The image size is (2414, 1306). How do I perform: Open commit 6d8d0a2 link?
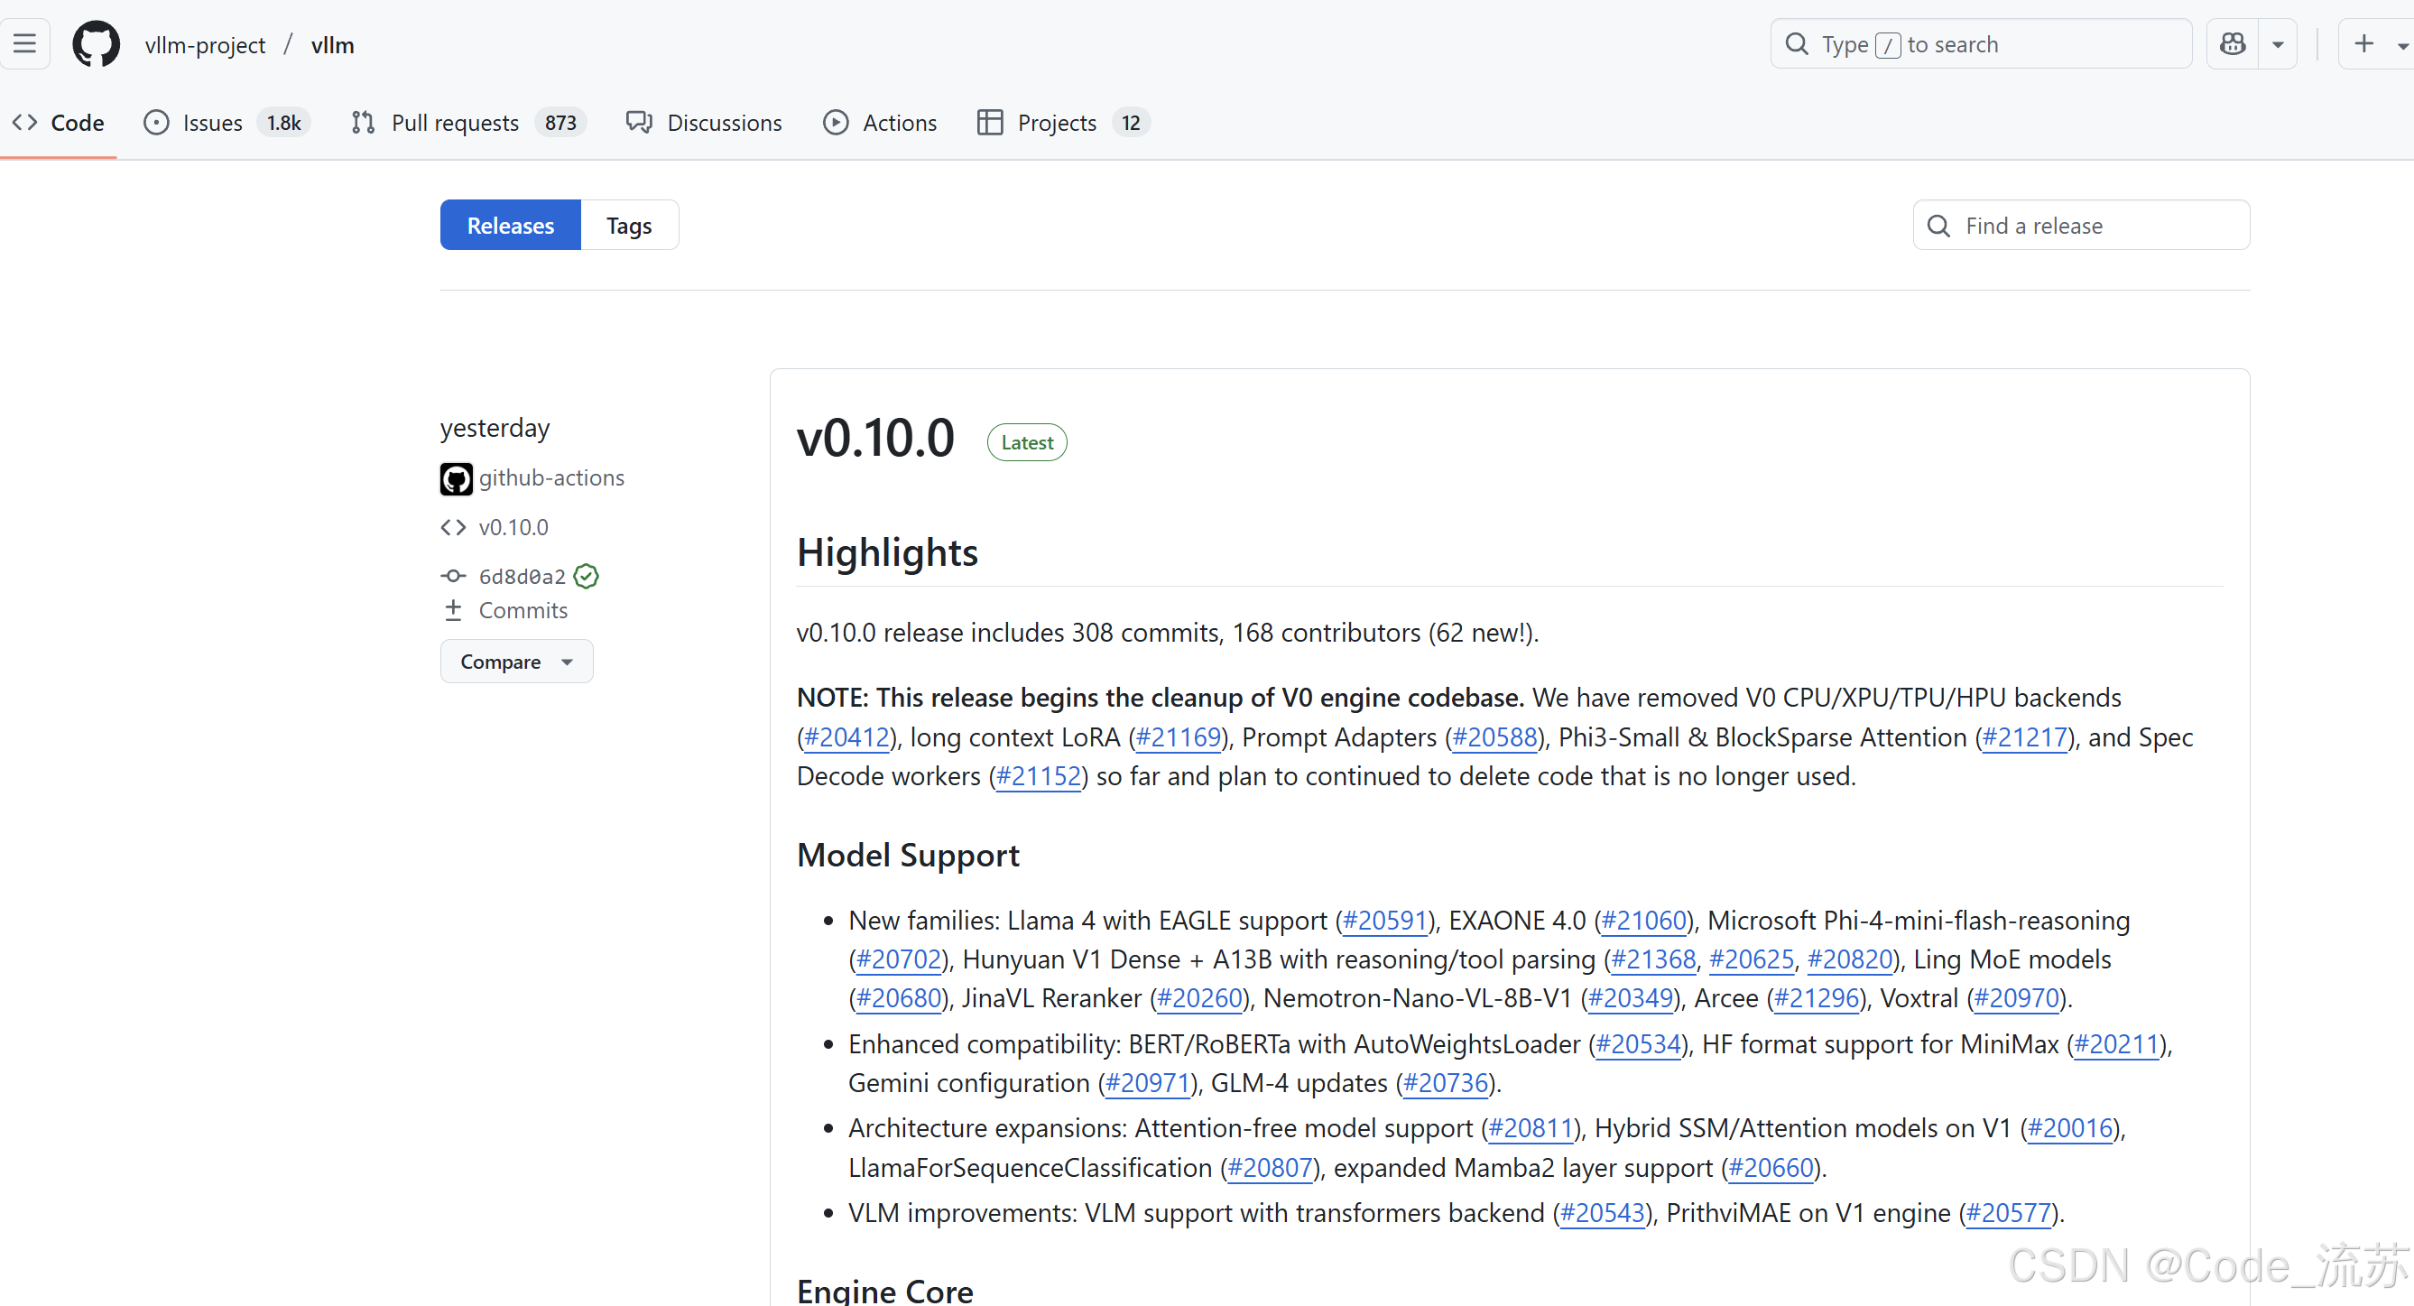tap(523, 576)
